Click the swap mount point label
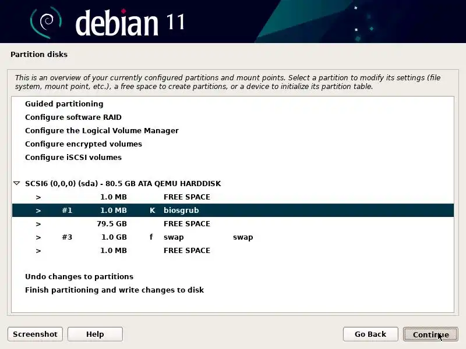 (243, 237)
